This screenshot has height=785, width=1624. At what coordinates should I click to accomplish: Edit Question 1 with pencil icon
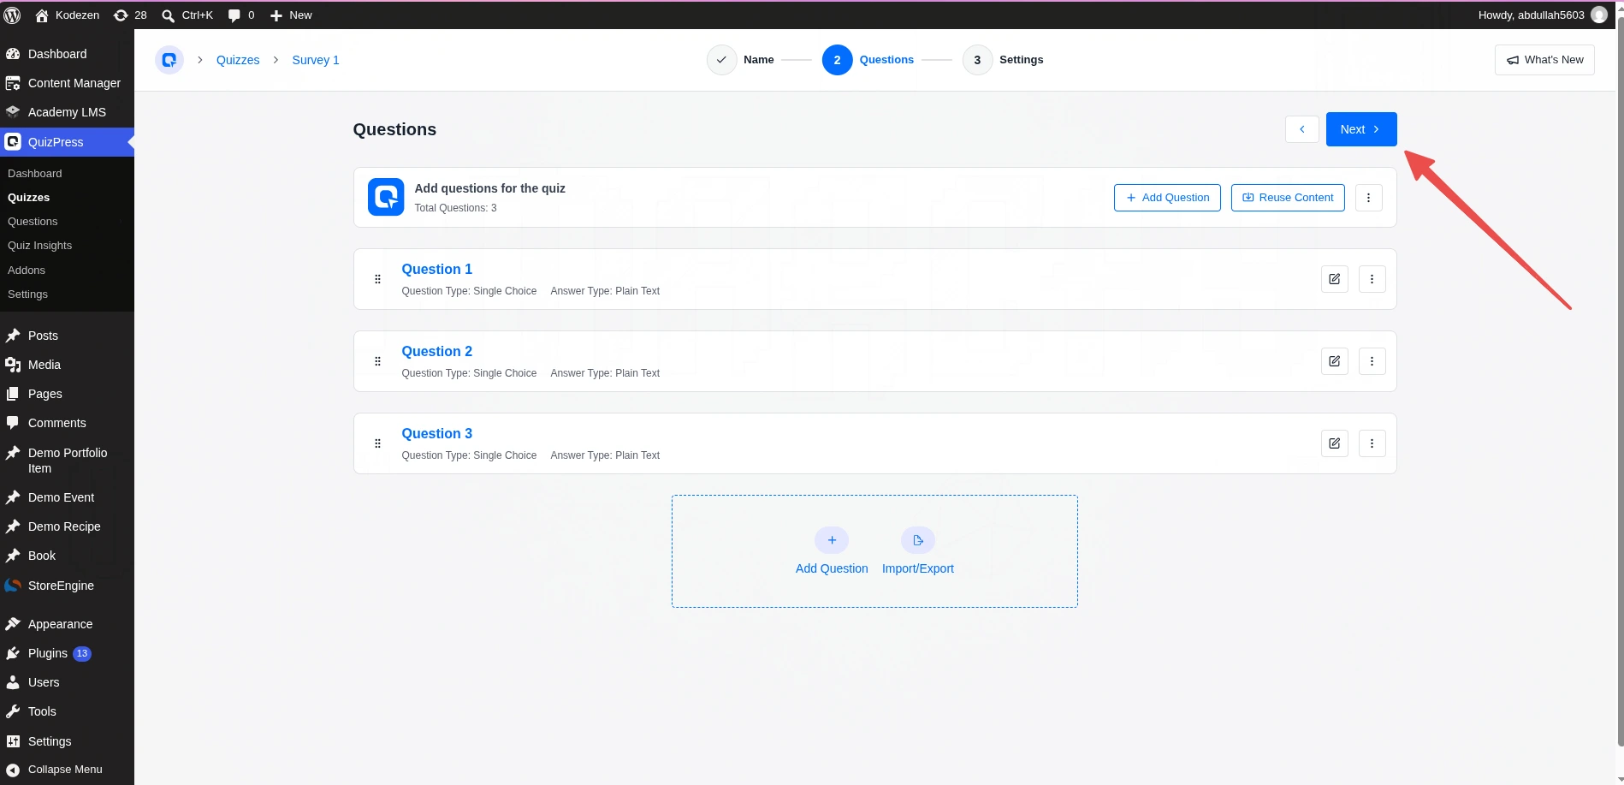point(1335,279)
